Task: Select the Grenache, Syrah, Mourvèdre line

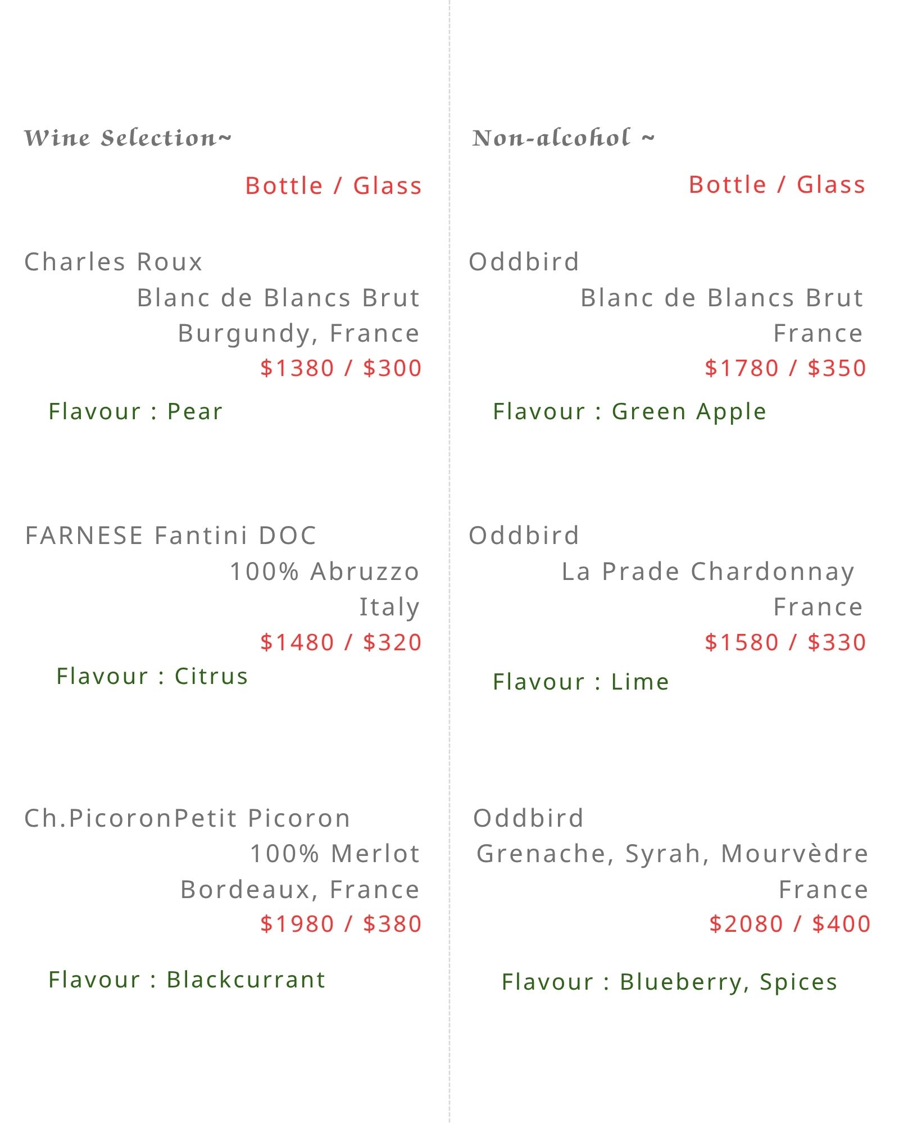Action: [x=672, y=854]
